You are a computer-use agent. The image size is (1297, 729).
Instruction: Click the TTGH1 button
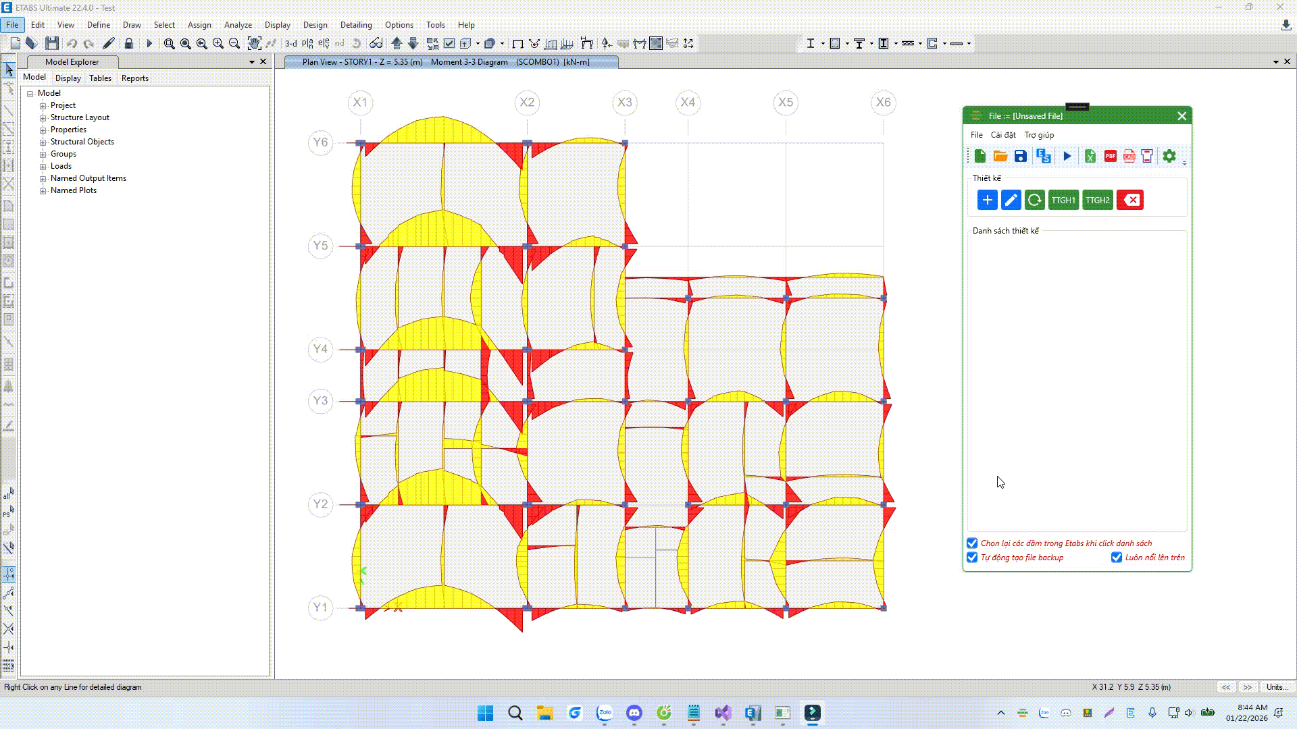(1063, 200)
